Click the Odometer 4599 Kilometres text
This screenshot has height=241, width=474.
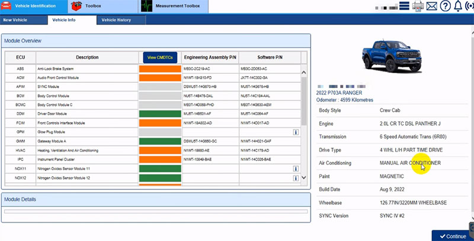coord(345,100)
